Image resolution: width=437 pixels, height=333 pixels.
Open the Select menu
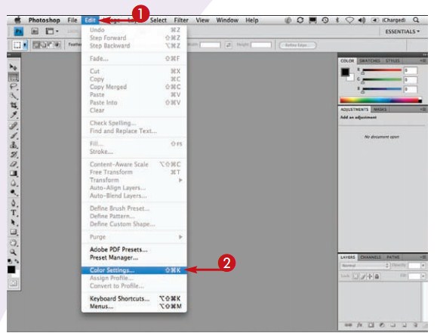tap(158, 20)
